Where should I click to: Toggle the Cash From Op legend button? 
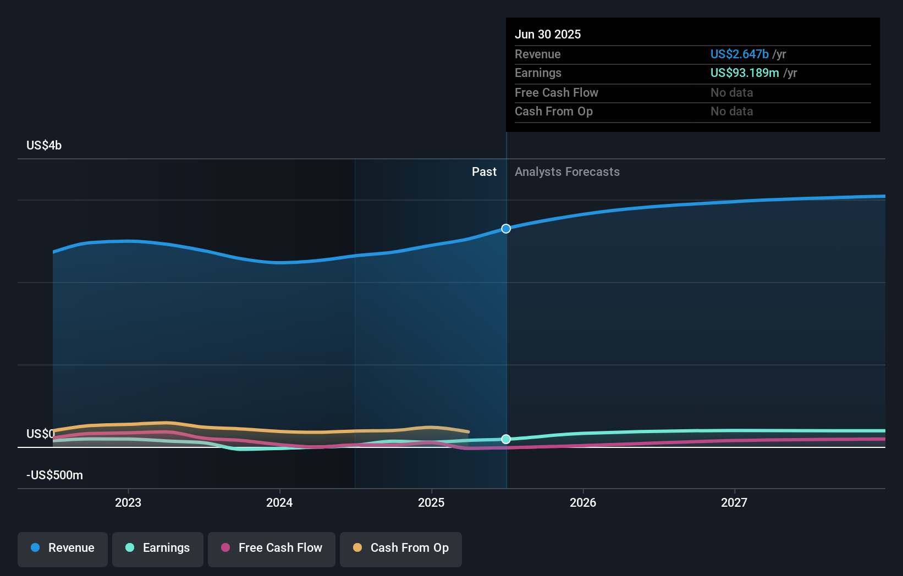[x=401, y=549]
